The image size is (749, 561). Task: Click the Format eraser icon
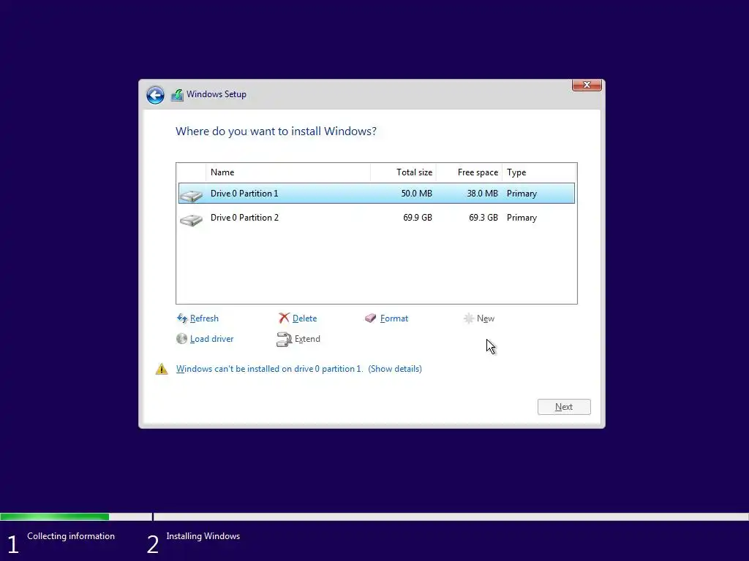(371, 318)
